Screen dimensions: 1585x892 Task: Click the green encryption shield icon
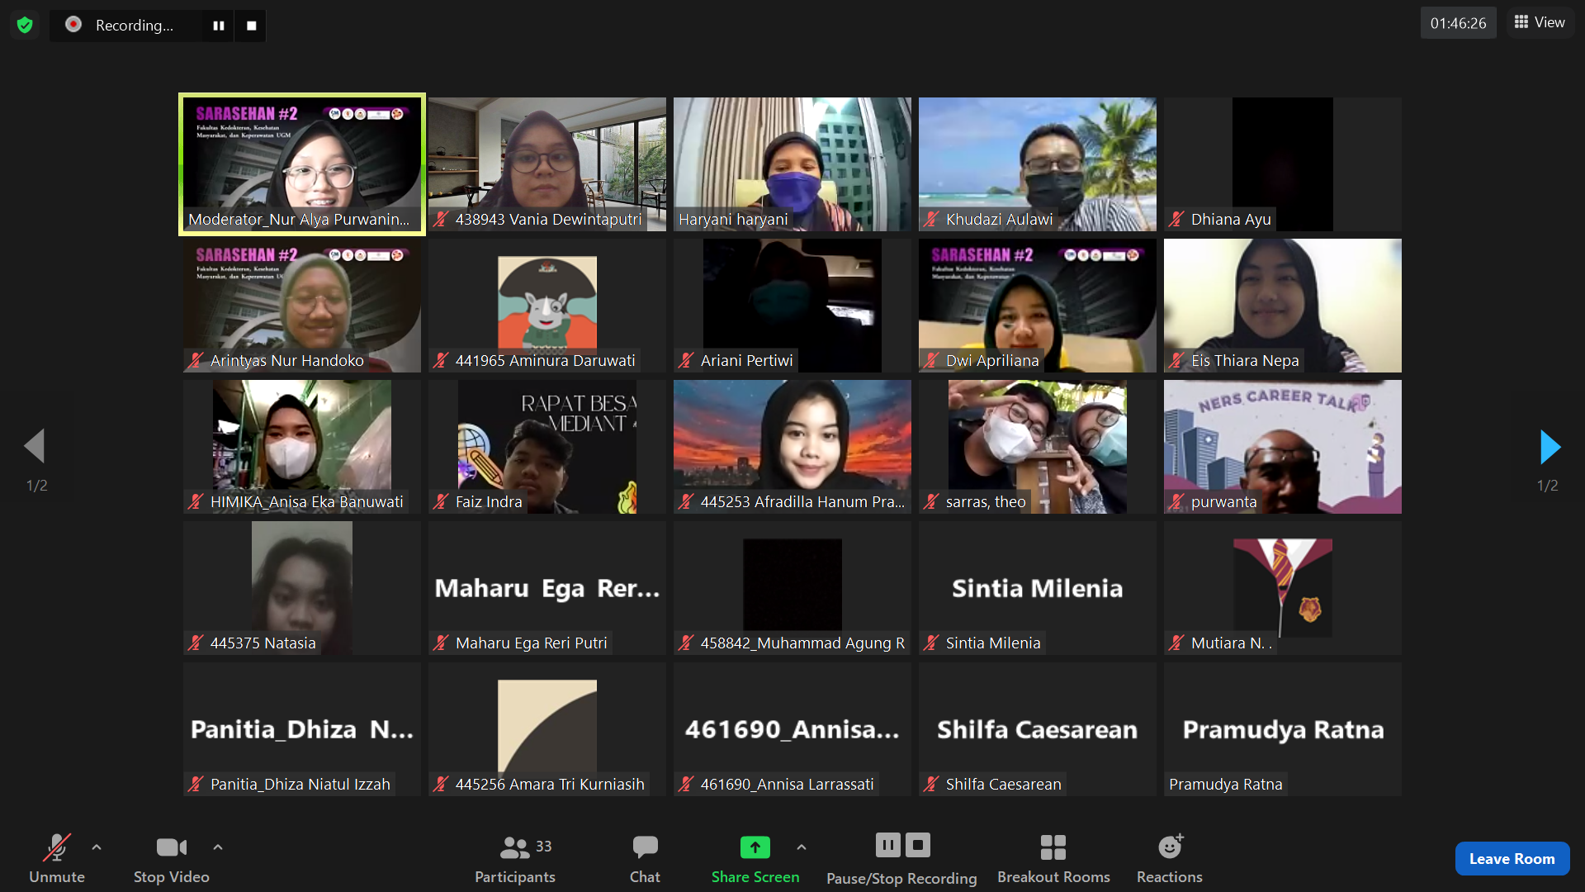25,25
